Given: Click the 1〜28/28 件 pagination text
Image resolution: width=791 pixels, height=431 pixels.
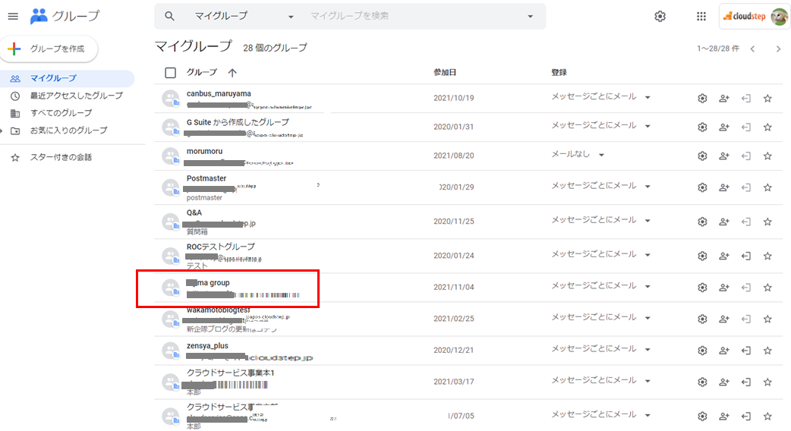Looking at the screenshot, I should (718, 49).
